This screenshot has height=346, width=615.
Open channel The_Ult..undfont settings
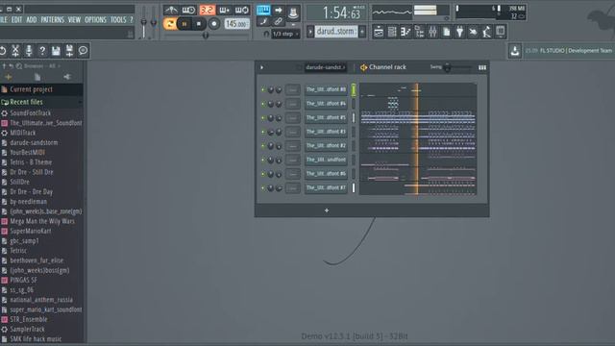(326, 161)
